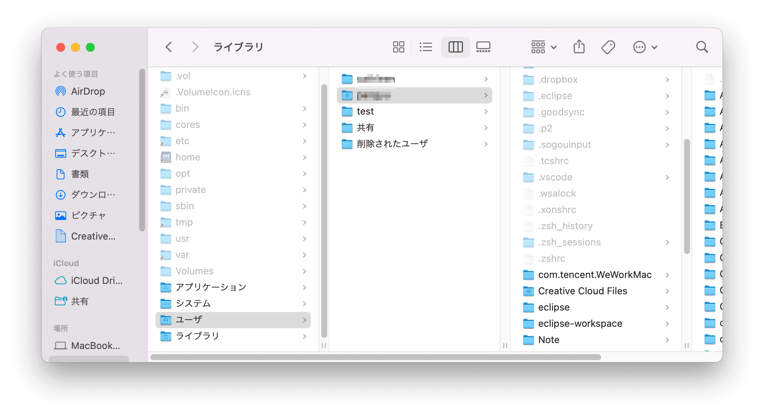Click the search magnifier icon
Screen dimensions: 764x417
pos(702,47)
